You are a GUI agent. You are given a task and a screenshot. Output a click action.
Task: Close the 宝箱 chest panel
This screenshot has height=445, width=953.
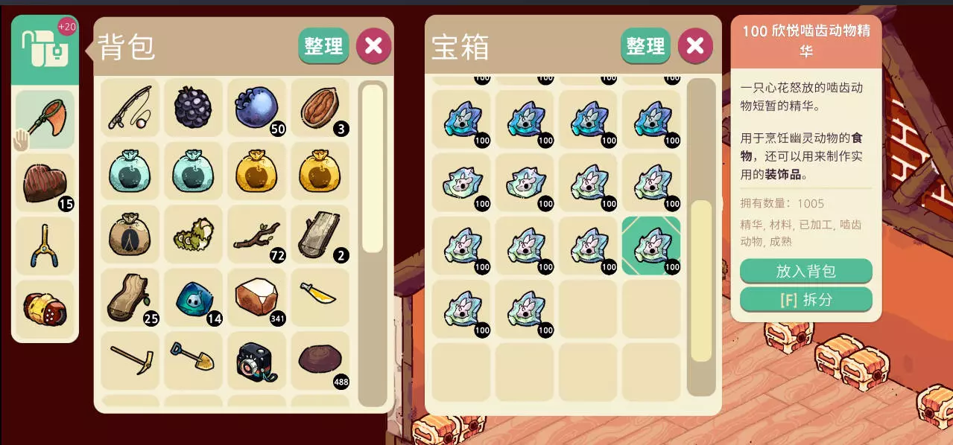(x=694, y=46)
